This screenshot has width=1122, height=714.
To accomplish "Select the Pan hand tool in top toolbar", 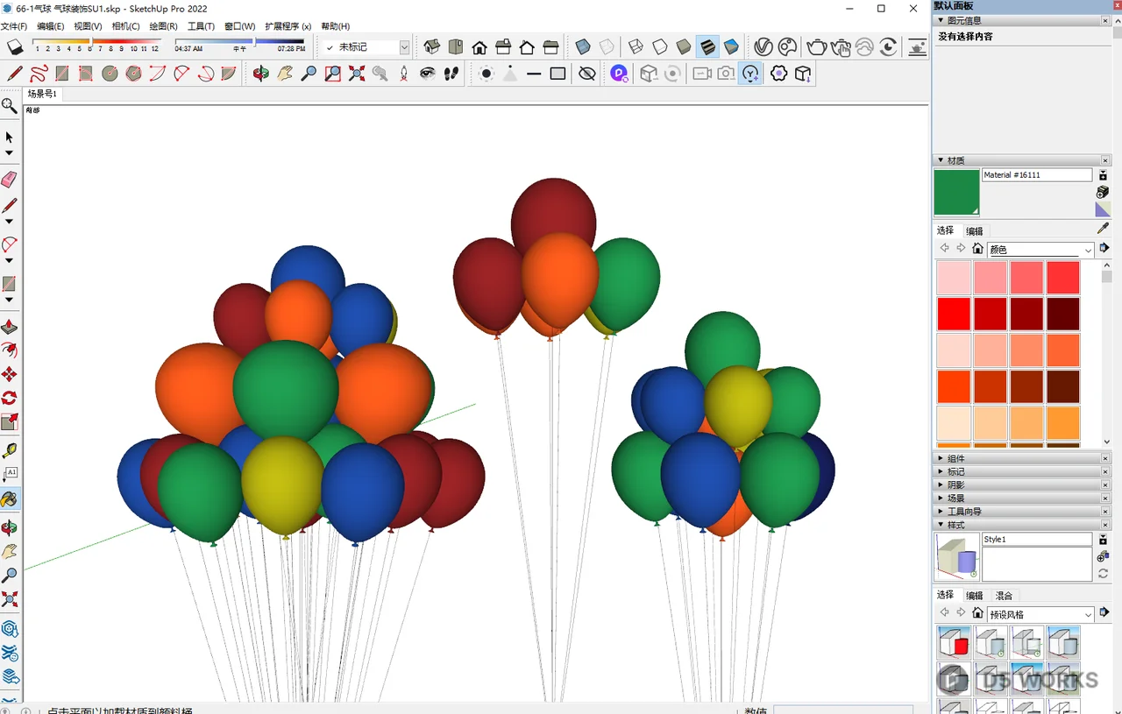I will tap(285, 74).
